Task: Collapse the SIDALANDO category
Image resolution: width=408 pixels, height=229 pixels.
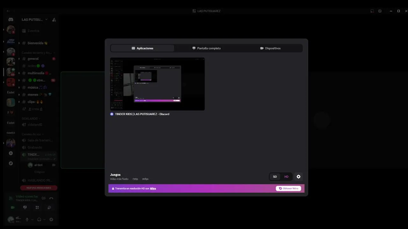Action: pos(31,118)
